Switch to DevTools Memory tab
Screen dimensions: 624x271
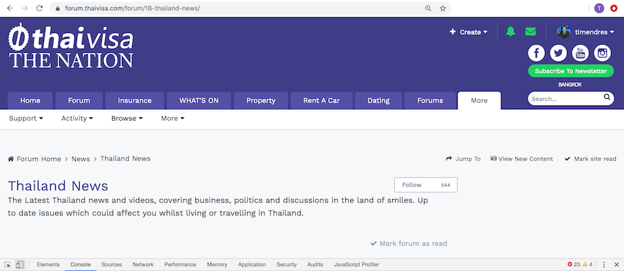coord(217,265)
